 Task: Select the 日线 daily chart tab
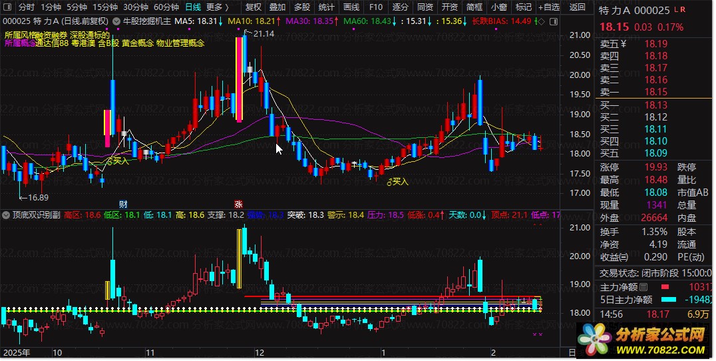[193, 8]
